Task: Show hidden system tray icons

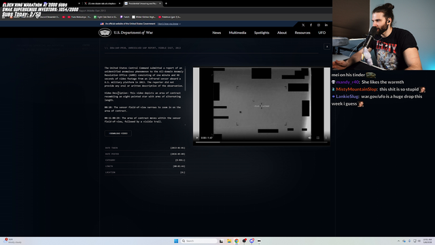Action: tap(398, 241)
